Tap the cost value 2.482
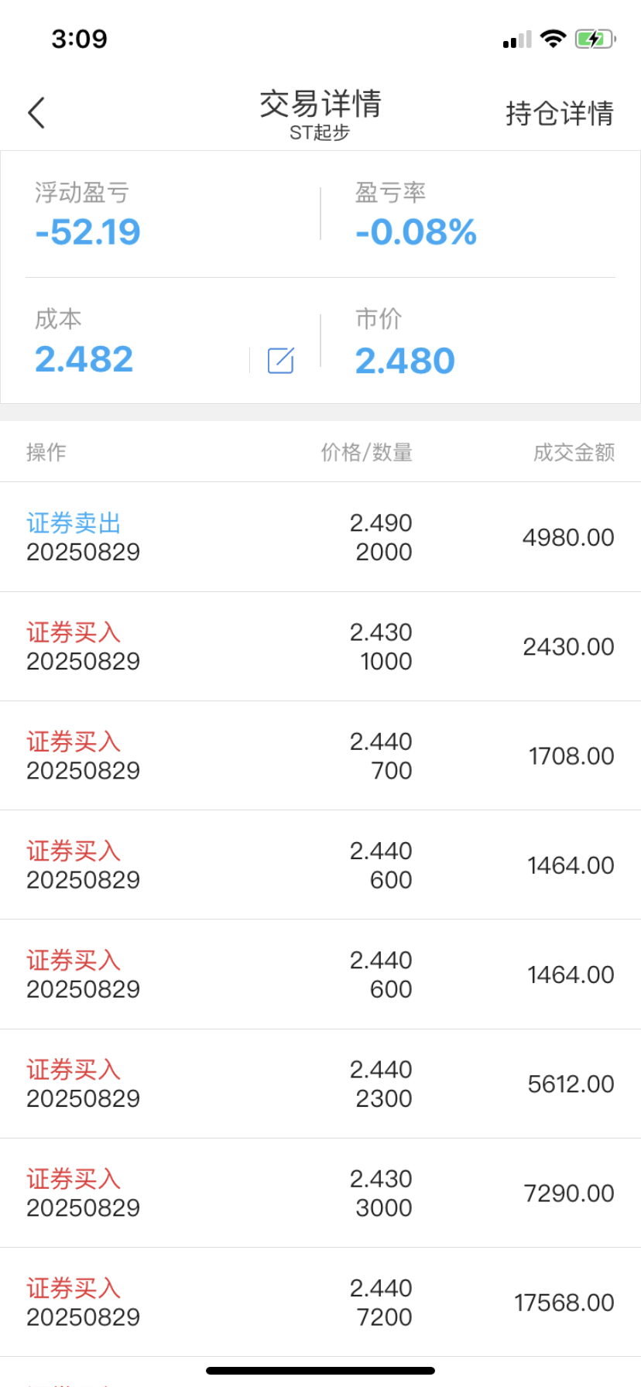 pyautogui.click(x=84, y=359)
